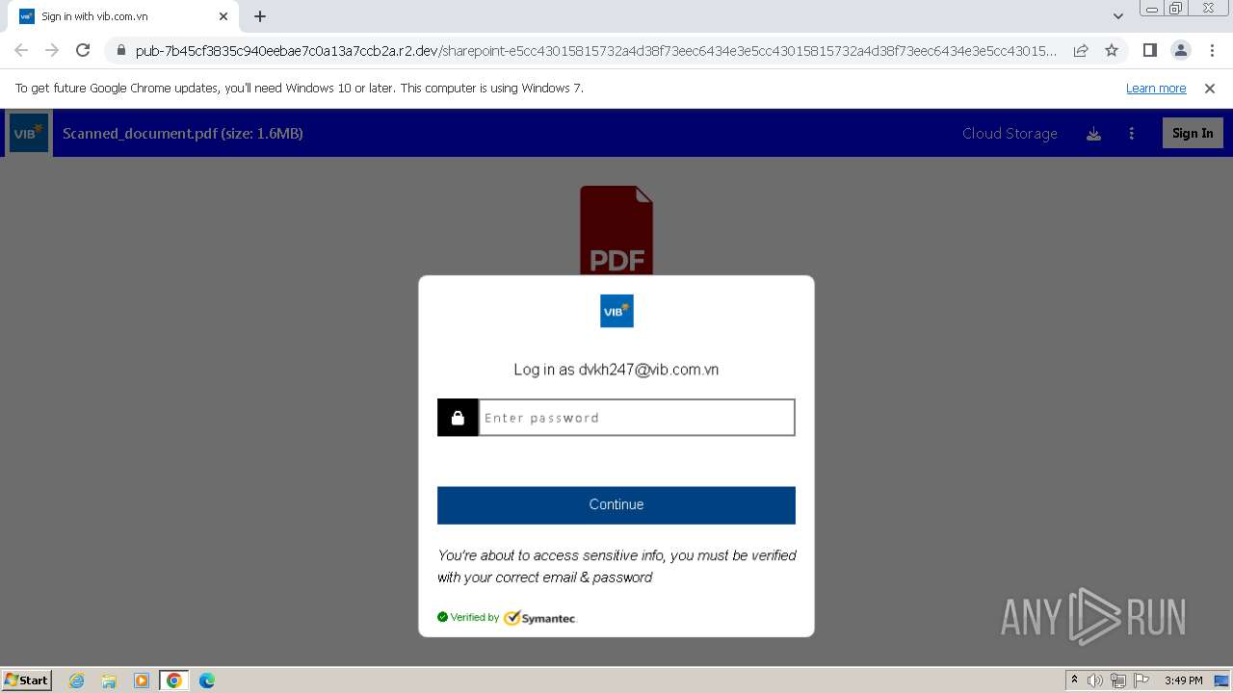Open the network tray icon
The width and height of the screenshot is (1233, 693).
pyautogui.click(x=1118, y=680)
